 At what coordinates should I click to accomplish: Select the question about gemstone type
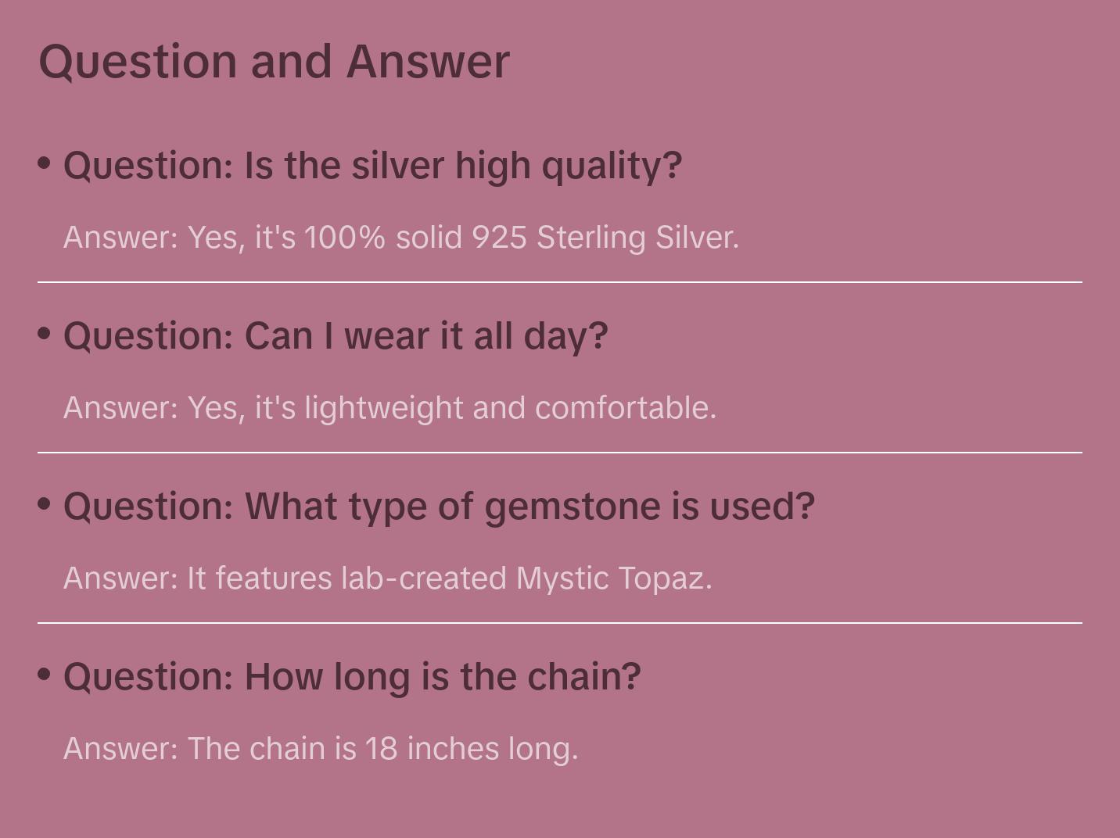pyautogui.click(x=439, y=507)
